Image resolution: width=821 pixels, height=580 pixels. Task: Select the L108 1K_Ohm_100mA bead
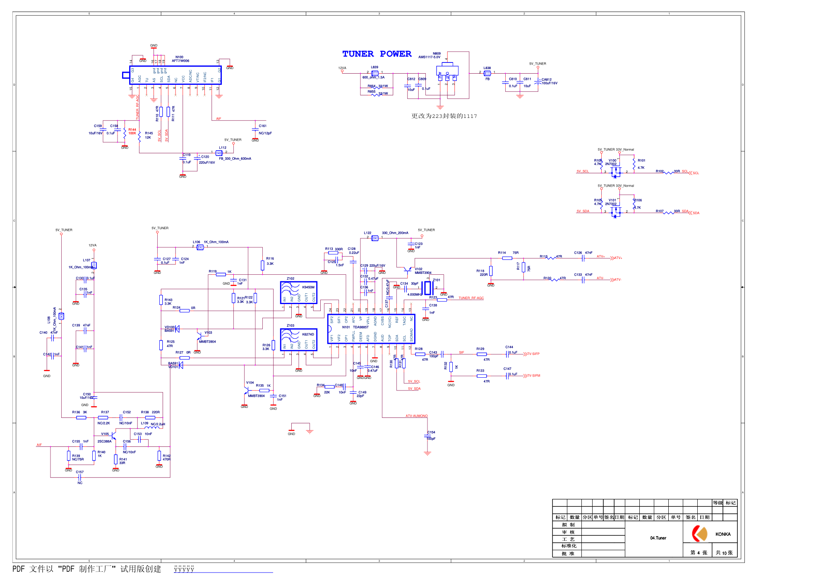click(61, 316)
